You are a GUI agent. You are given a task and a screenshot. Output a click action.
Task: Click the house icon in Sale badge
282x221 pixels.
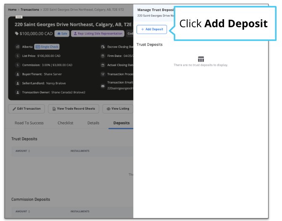[59, 33]
